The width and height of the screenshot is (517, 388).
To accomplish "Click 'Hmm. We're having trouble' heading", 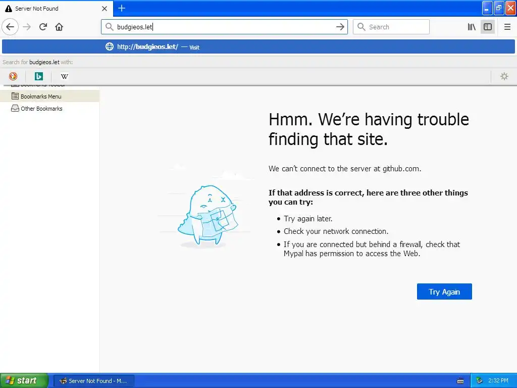I will 369,129.
